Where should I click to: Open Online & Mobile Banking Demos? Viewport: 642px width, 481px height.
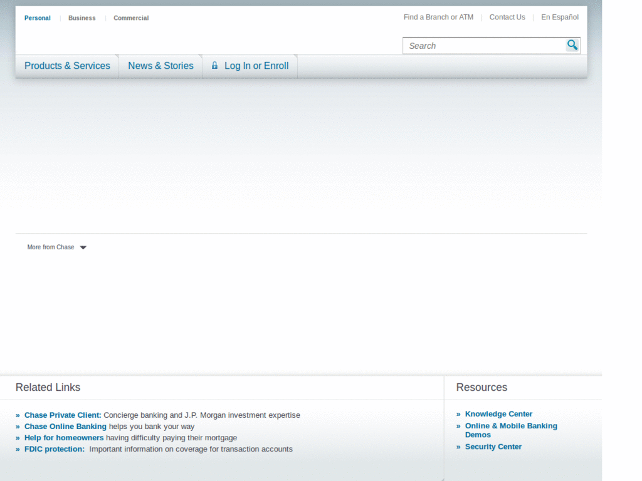[511, 430]
